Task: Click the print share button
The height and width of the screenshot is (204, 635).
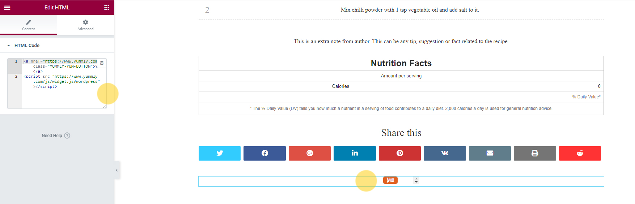Action: click(x=535, y=153)
